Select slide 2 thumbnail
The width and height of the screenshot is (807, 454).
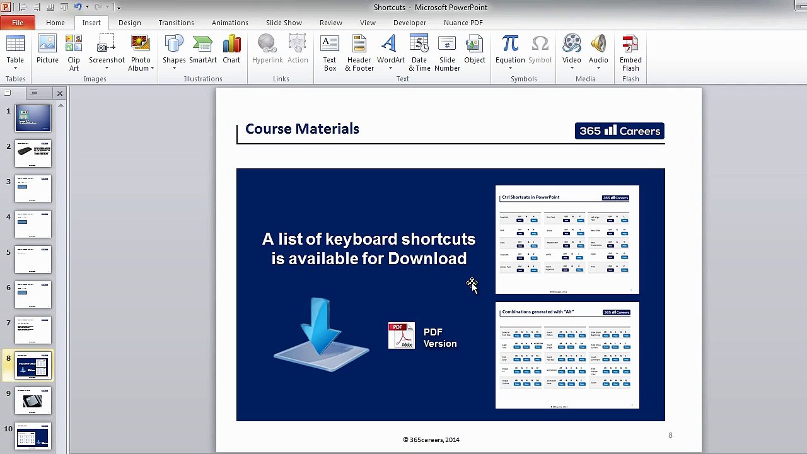point(33,153)
